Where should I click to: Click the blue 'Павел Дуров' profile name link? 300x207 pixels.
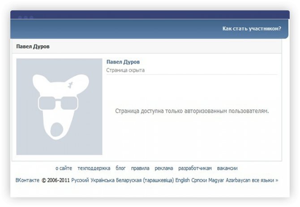tap(123, 62)
